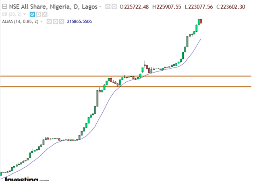The height and width of the screenshot is (181, 253).
Task: Collapse the chart legend with minus box
Action: click(4, 7)
